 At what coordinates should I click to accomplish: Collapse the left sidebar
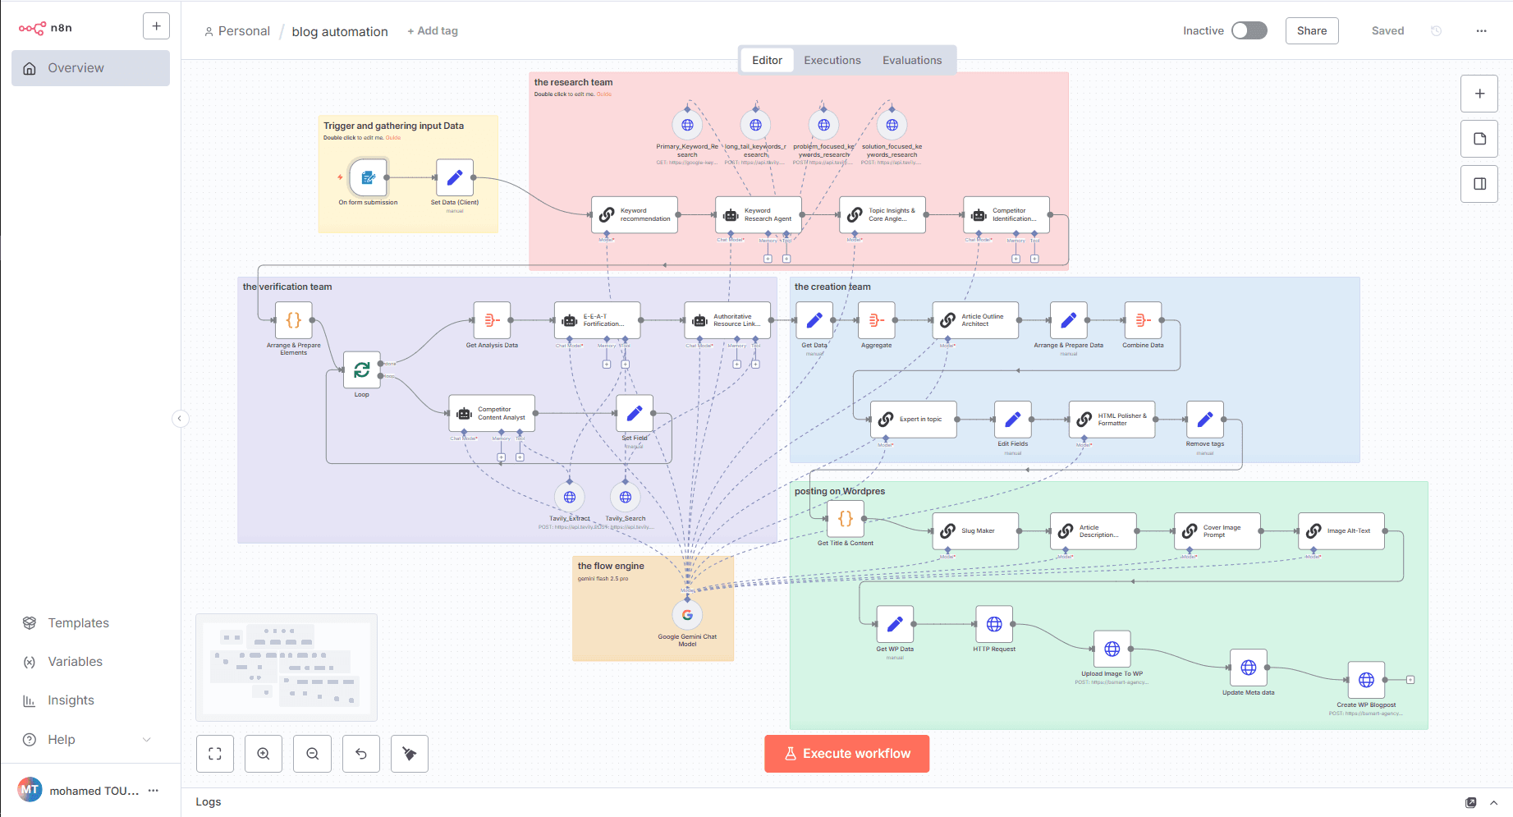click(x=180, y=419)
